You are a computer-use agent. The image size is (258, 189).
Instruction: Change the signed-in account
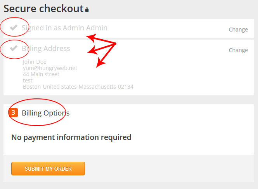tap(238, 30)
